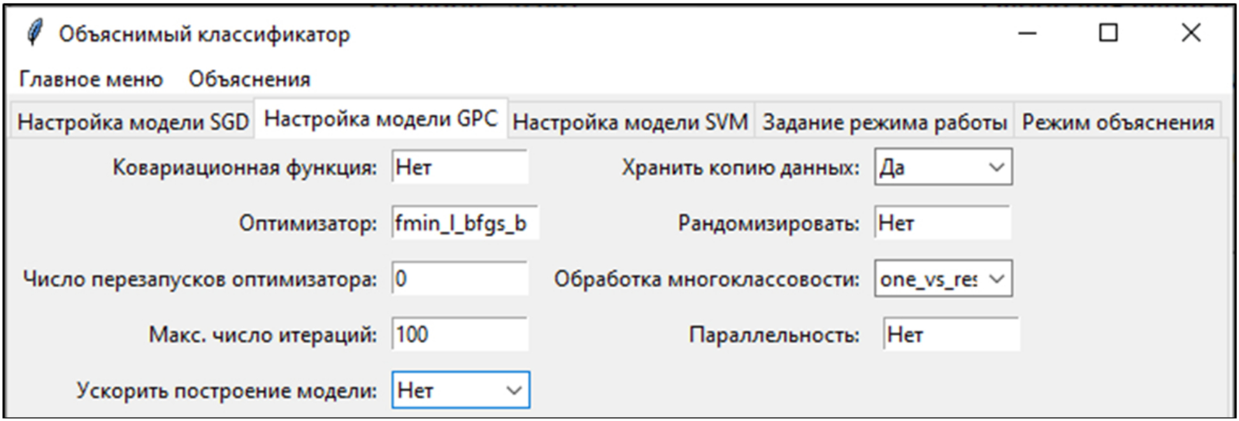
Task: Click the feather app icon in title bar
Action: pos(35,32)
